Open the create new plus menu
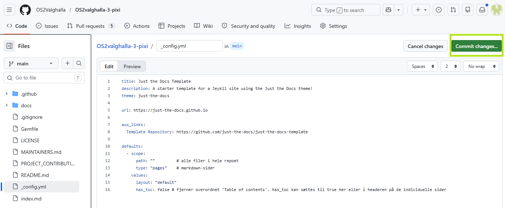Viewport: 505px width, 208px height. (421, 10)
